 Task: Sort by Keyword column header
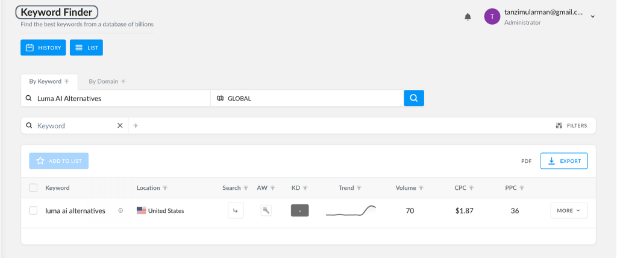tap(57, 188)
